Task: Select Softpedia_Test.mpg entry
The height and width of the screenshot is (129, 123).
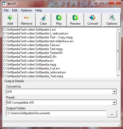Action: [x=33, y=76]
